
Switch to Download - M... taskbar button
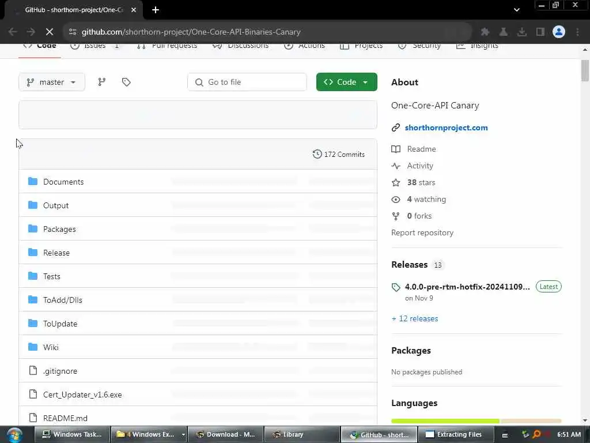pos(225,434)
